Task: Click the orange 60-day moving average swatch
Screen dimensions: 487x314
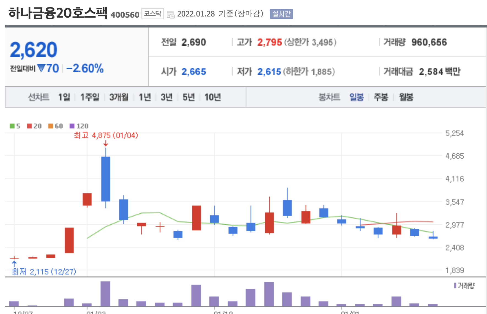Action: 51,126
